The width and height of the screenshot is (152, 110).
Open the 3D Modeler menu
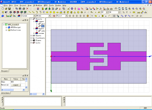37,5
